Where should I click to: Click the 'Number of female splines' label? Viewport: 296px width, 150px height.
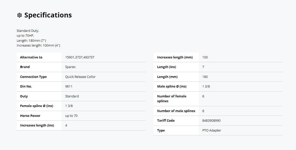(172, 99)
